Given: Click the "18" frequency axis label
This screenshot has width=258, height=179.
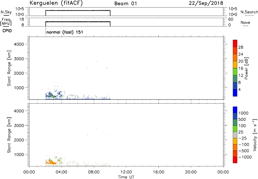Looking at the screenshot, I should pyautogui.click(x=22, y=19).
